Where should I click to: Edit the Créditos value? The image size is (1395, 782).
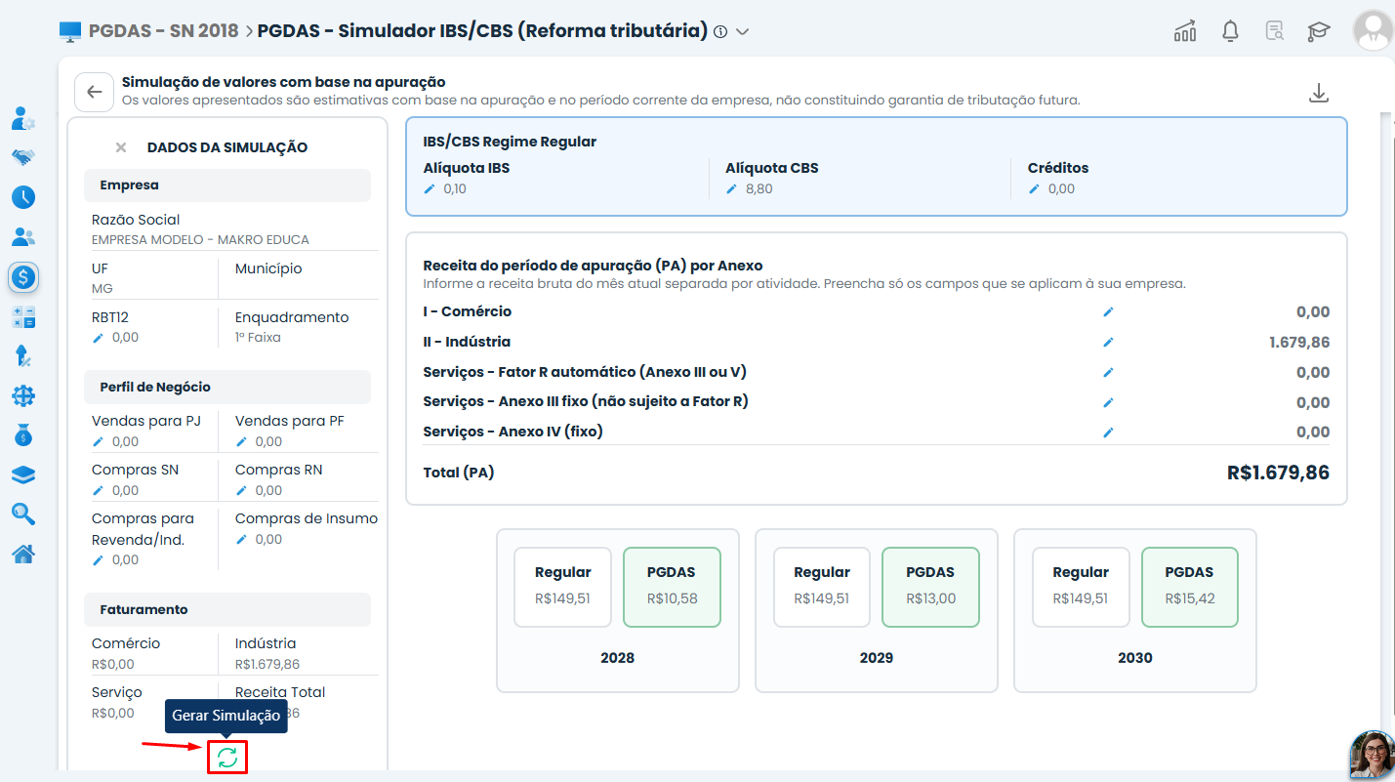point(1034,188)
